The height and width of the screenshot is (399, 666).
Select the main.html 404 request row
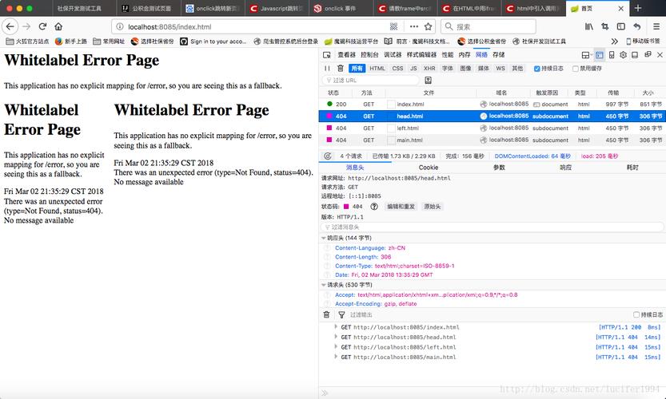click(493, 140)
